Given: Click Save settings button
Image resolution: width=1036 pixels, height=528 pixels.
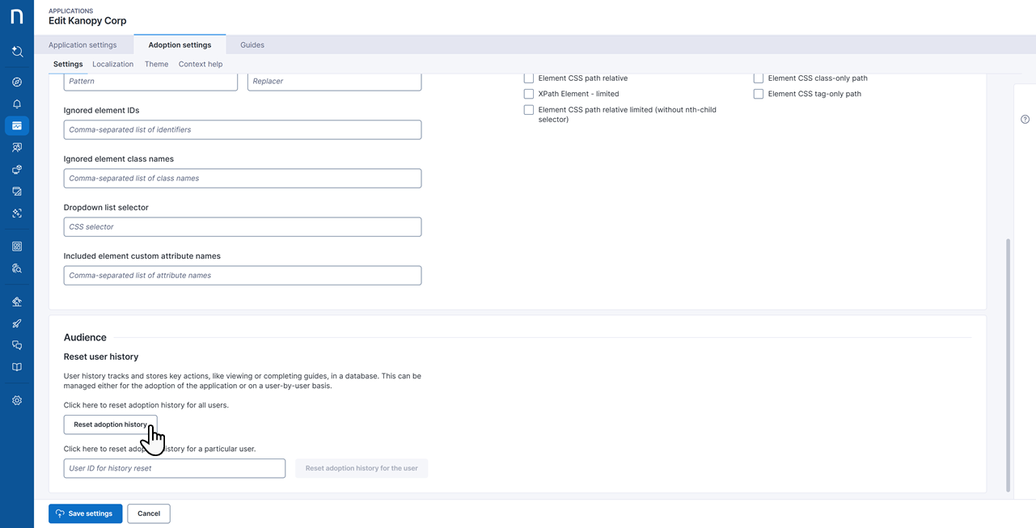Looking at the screenshot, I should 86,513.
